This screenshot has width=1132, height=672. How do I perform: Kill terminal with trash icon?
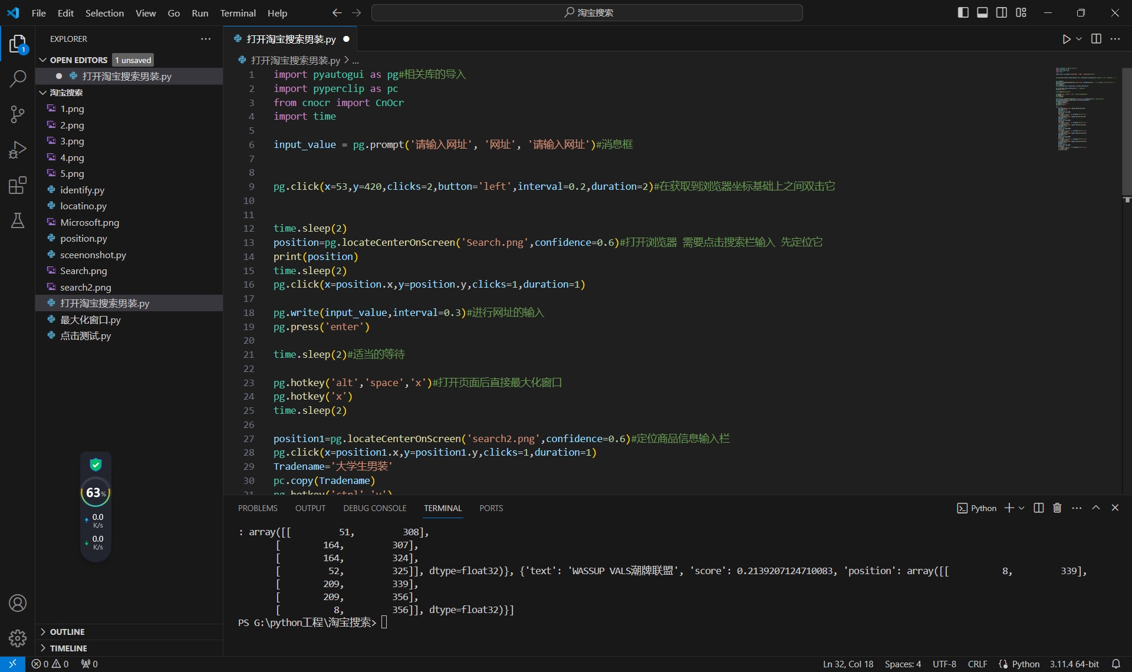point(1057,508)
